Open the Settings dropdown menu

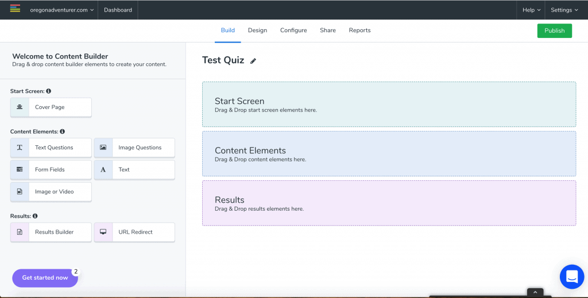tap(564, 10)
